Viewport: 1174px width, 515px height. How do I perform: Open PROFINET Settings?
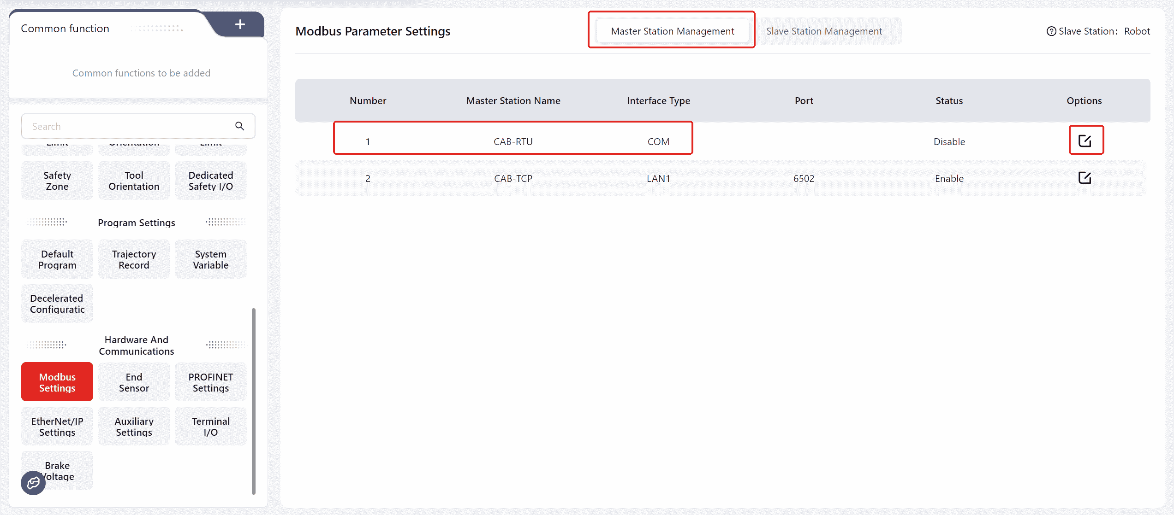click(211, 382)
